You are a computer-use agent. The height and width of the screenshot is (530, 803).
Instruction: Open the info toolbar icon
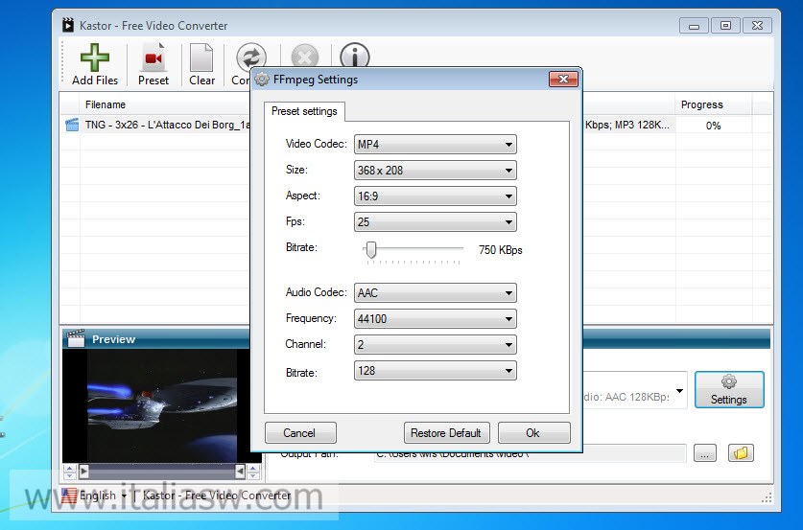354,56
